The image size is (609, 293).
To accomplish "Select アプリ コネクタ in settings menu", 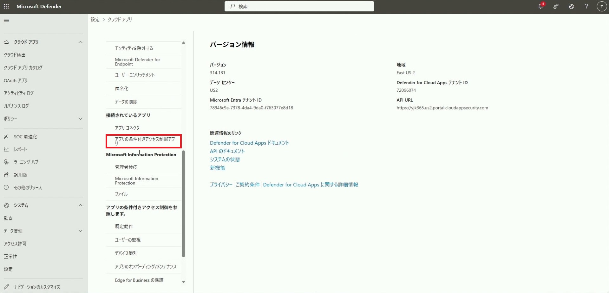I will pyautogui.click(x=127, y=128).
